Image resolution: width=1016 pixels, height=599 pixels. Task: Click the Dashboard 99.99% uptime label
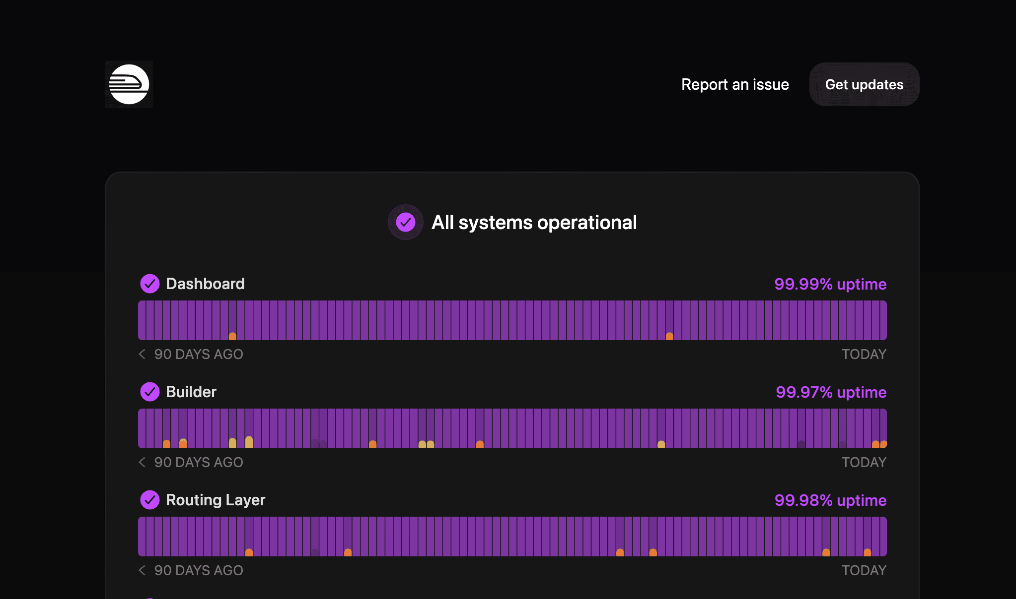tap(830, 284)
